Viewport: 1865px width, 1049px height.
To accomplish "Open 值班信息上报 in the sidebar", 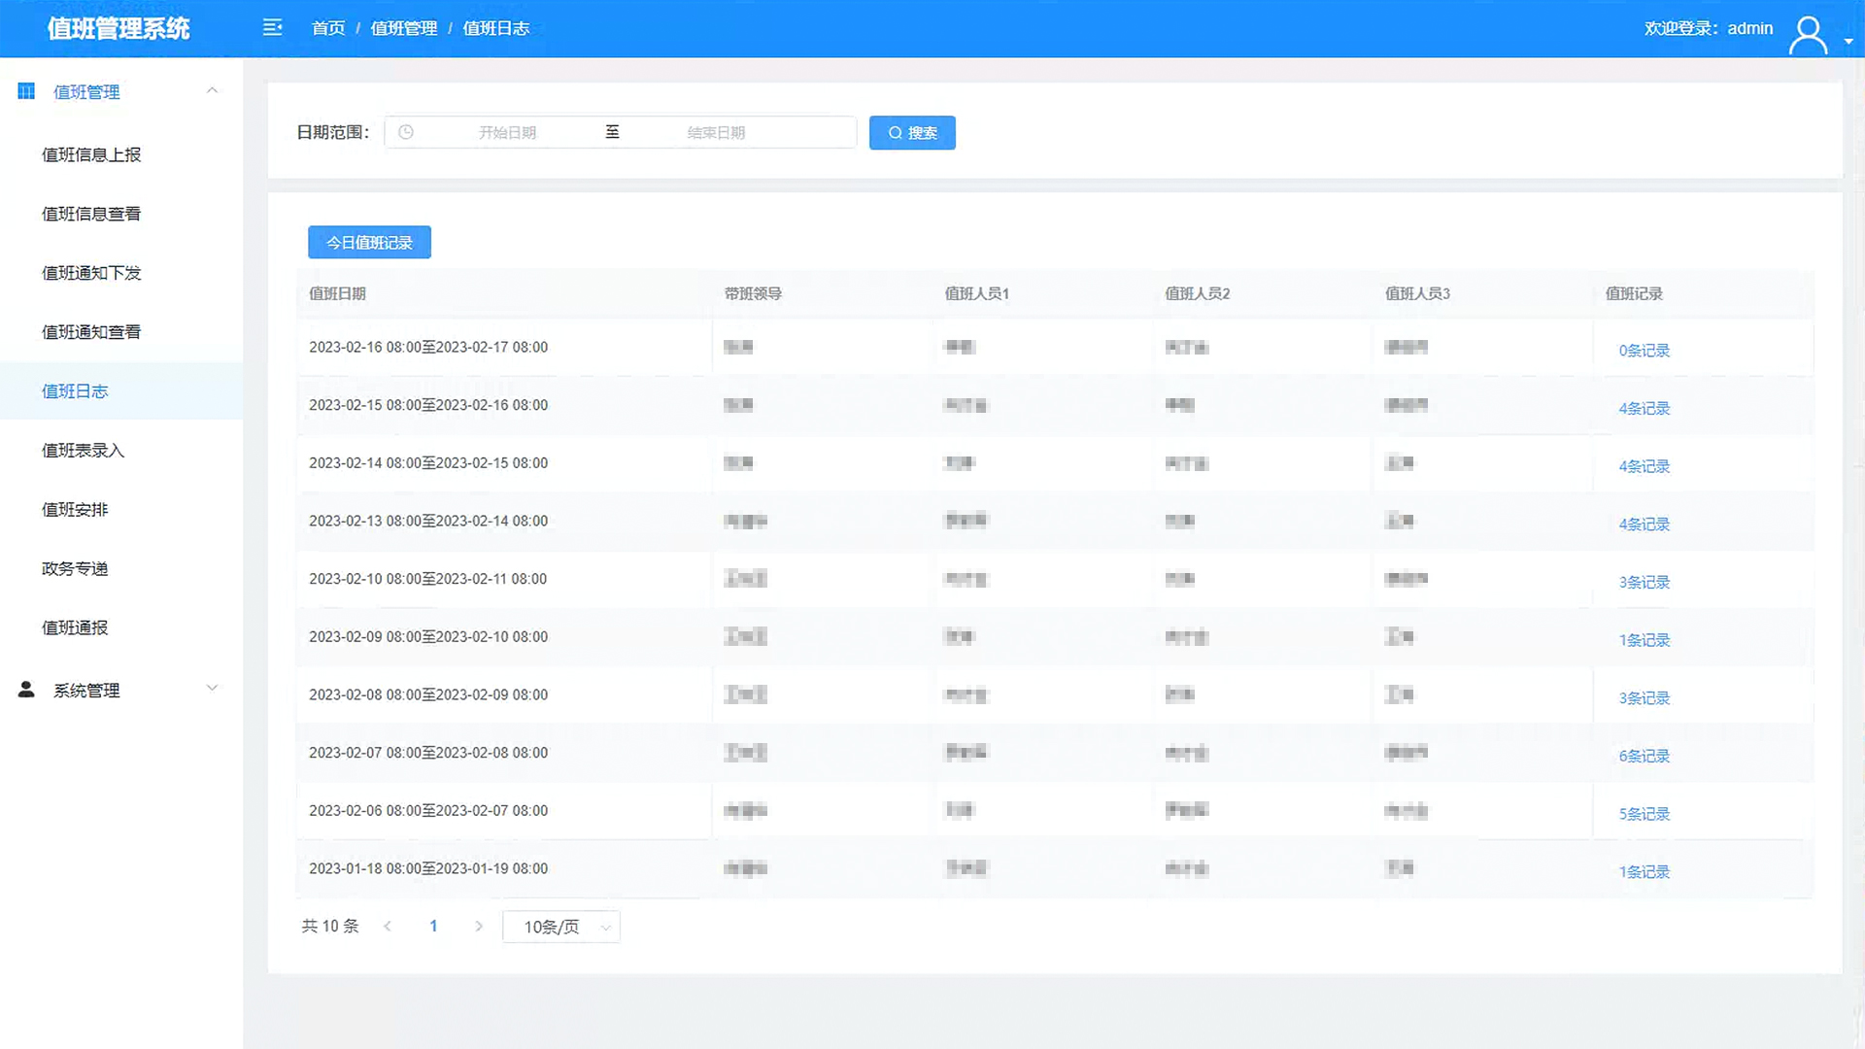I will pyautogui.click(x=91, y=154).
